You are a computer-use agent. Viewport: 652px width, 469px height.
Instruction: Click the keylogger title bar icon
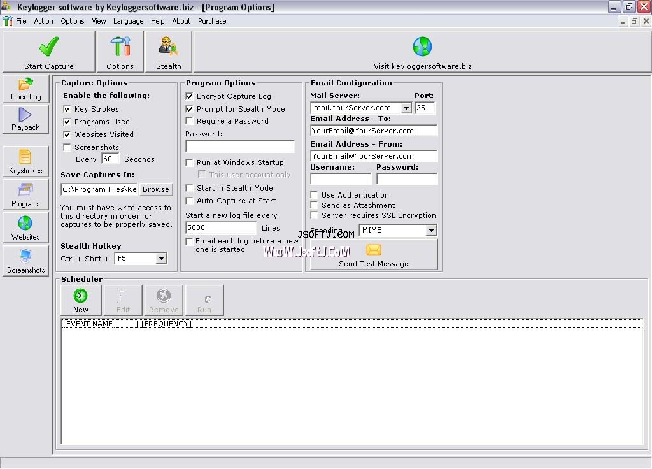point(6,6)
